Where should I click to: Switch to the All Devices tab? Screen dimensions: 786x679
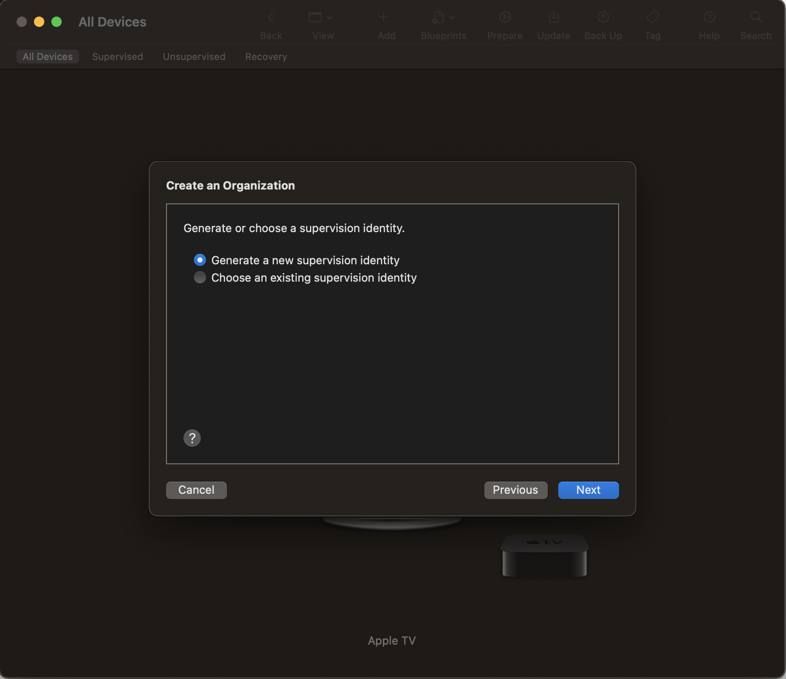[x=48, y=57]
